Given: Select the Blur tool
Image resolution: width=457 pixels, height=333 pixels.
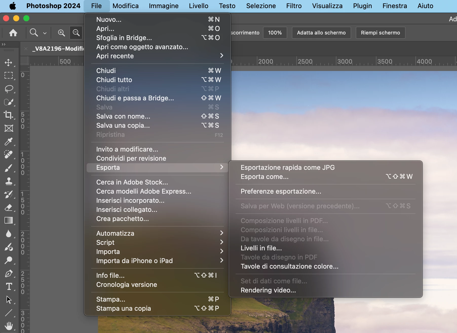Looking at the screenshot, I should (x=9, y=234).
